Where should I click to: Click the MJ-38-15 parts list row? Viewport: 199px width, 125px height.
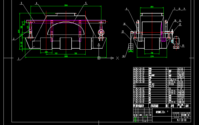point(140,68)
